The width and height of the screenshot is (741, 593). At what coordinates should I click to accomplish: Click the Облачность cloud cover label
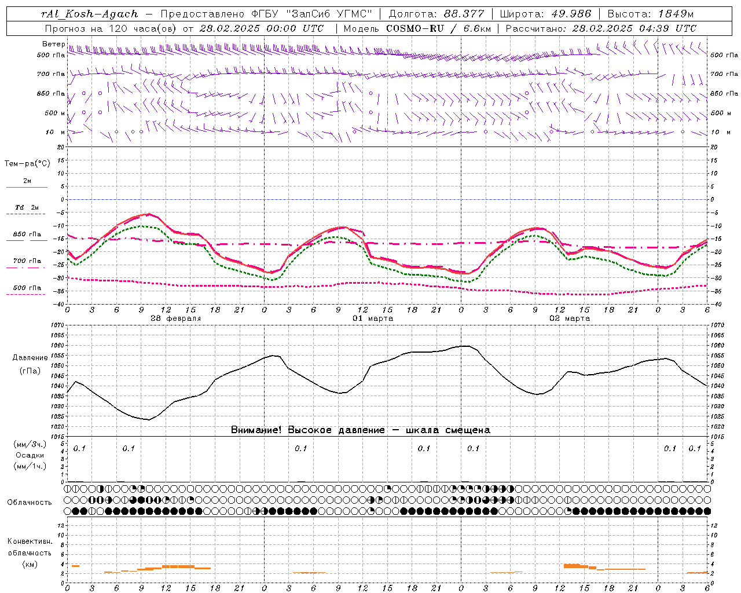[30, 503]
